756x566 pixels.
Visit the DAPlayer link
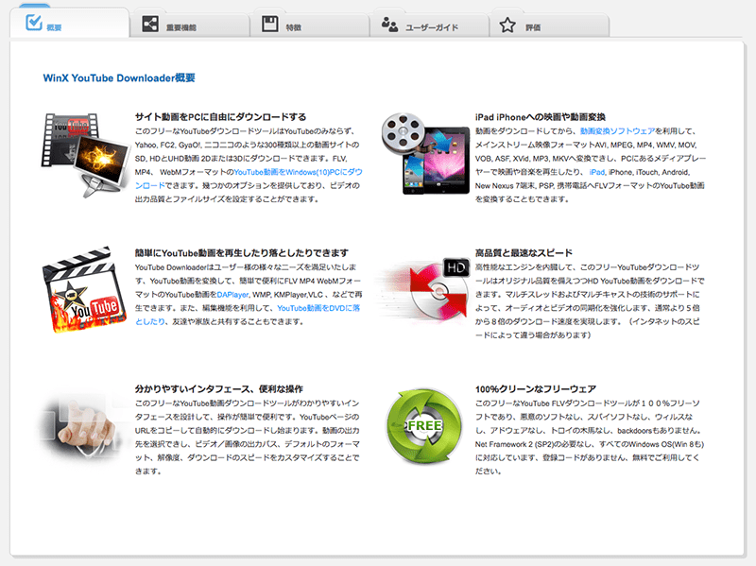[x=232, y=295]
